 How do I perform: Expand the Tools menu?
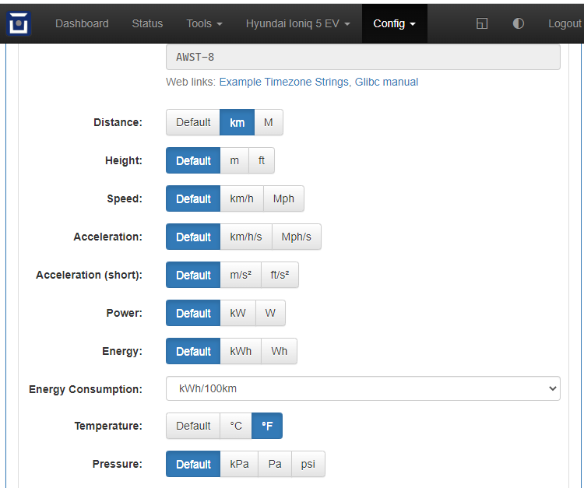pos(204,23)
